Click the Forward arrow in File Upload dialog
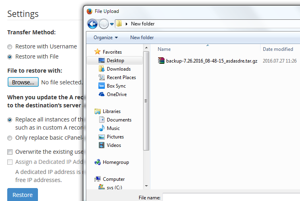 [104, 24]
